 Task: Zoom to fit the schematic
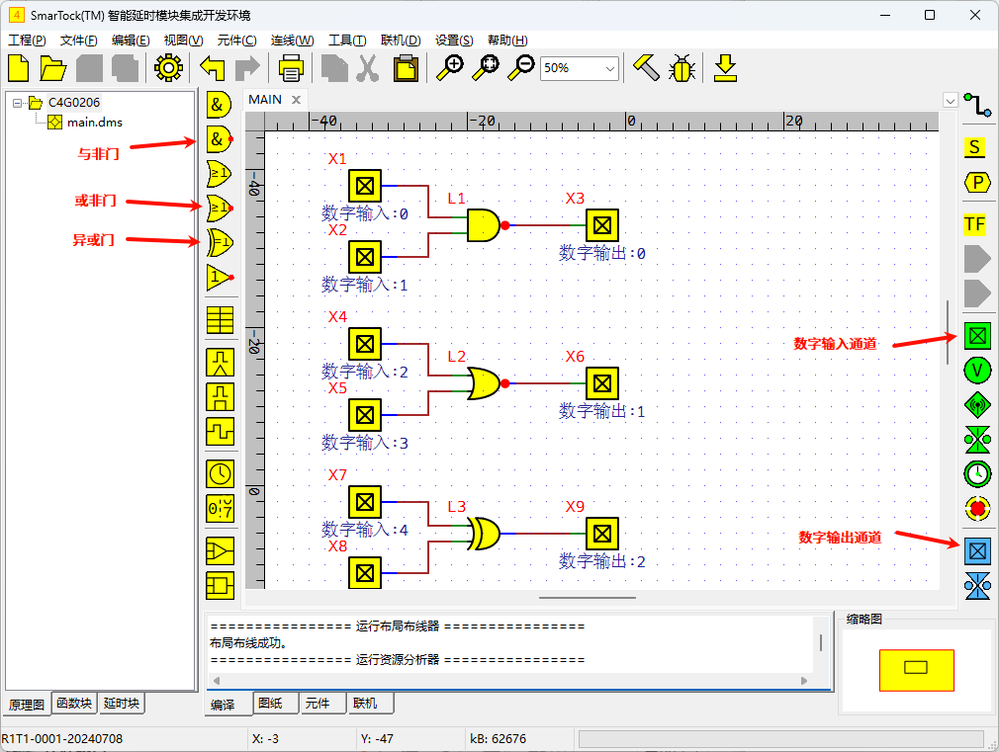(486, 67)
